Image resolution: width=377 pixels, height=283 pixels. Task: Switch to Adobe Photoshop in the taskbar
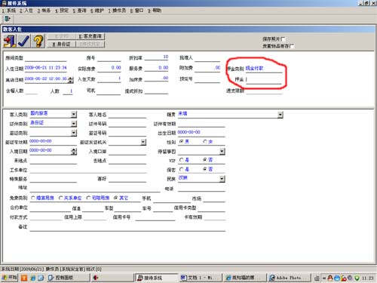[x=289, y=278]
